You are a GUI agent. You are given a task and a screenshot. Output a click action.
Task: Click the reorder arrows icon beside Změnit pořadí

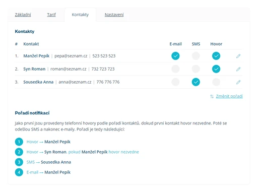tap(212, 96)
